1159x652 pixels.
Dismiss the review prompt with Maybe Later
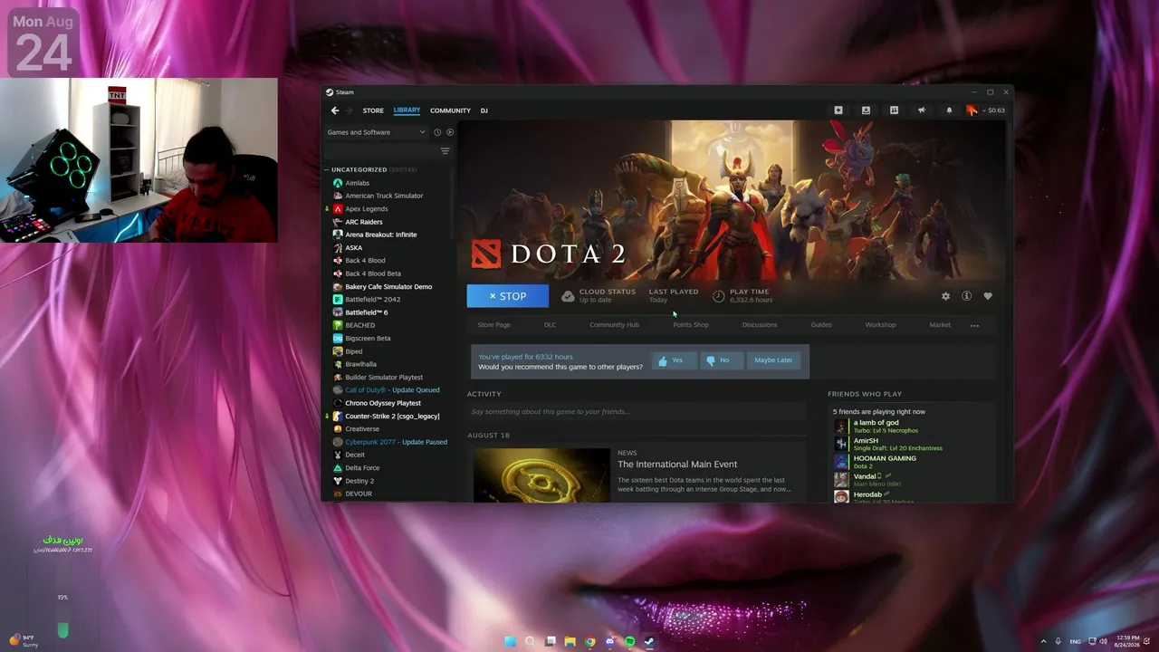tap(773, 360)
